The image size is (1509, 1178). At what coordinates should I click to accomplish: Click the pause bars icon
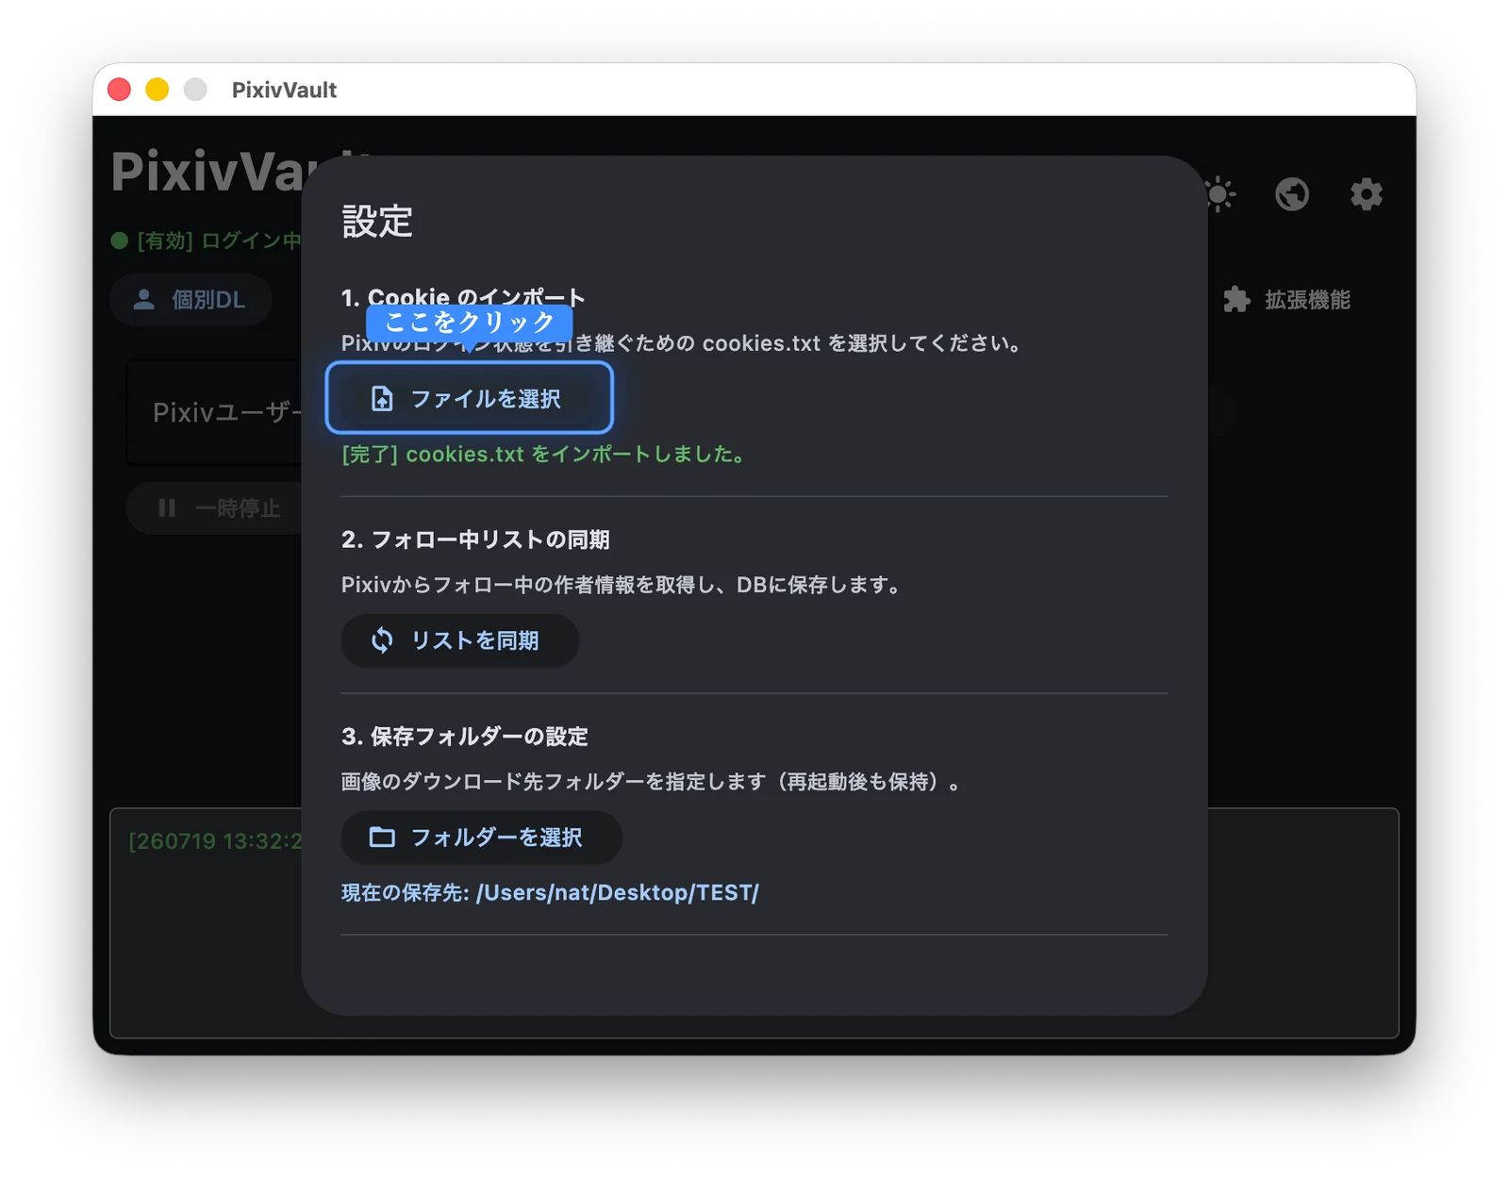(x=167, y=508)
